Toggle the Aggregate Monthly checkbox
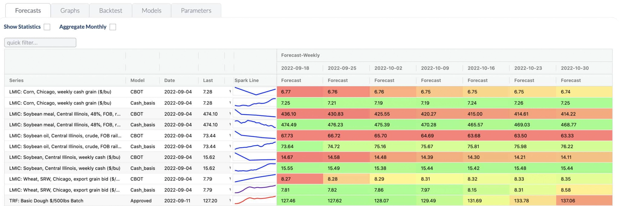619x206 pixels. click(x=113, y=27)
